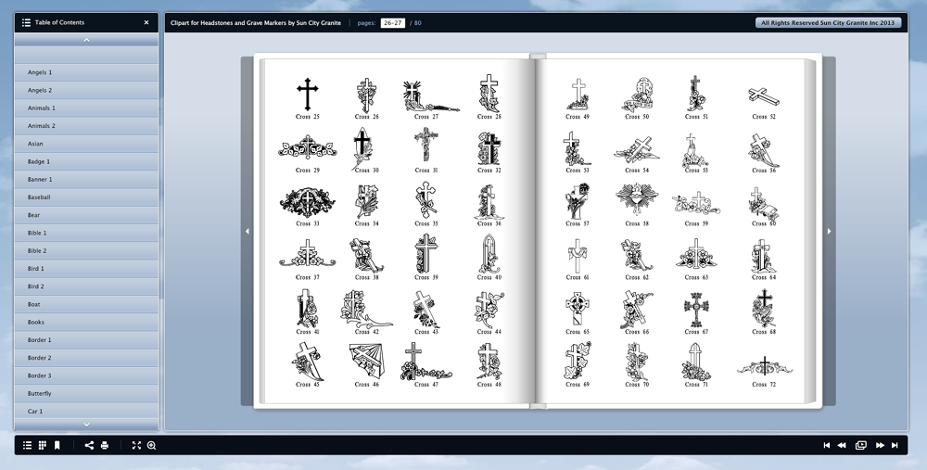Open the table of contents list icon
927x470 pixels.
point(27,445)
